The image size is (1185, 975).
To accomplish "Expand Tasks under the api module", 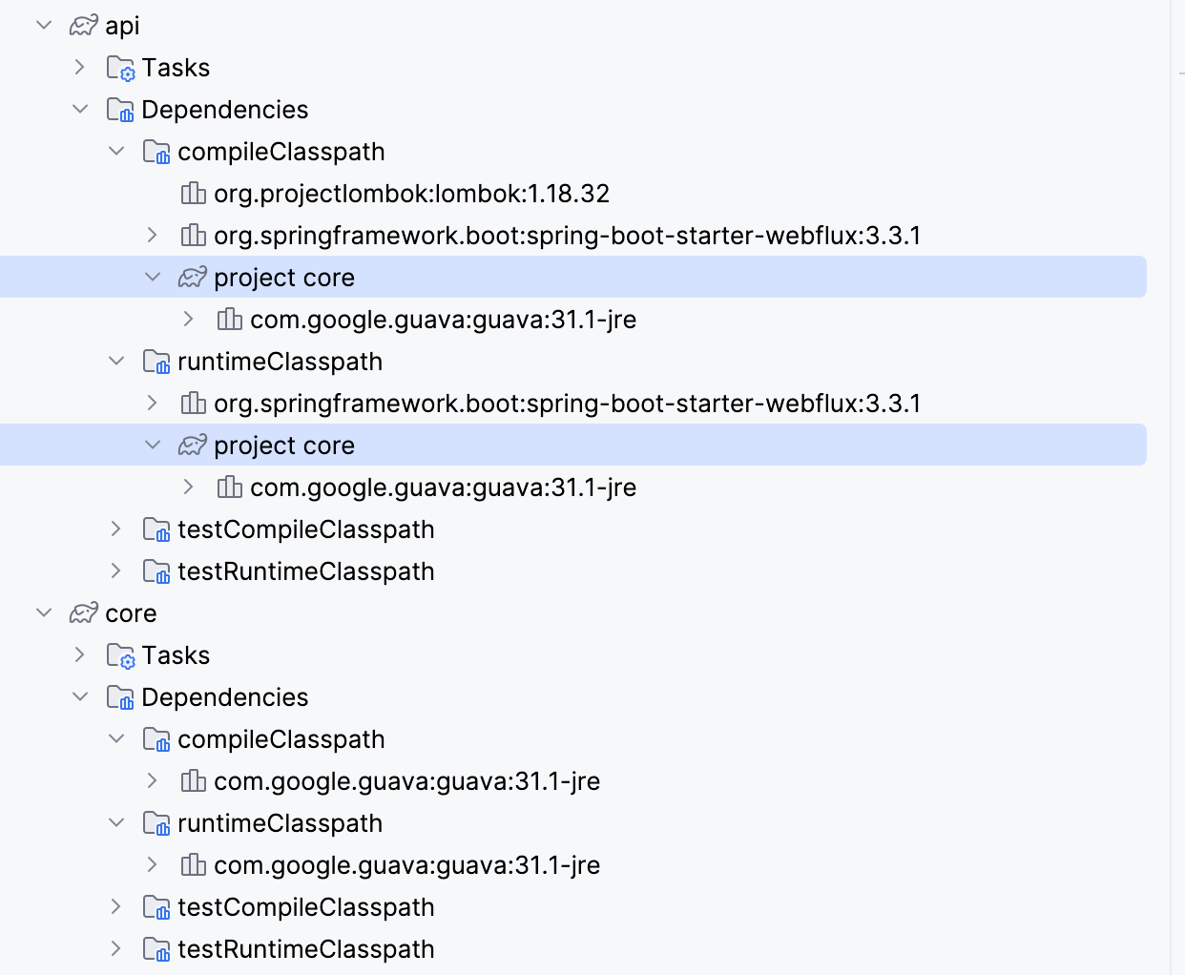I will point(80,68).
